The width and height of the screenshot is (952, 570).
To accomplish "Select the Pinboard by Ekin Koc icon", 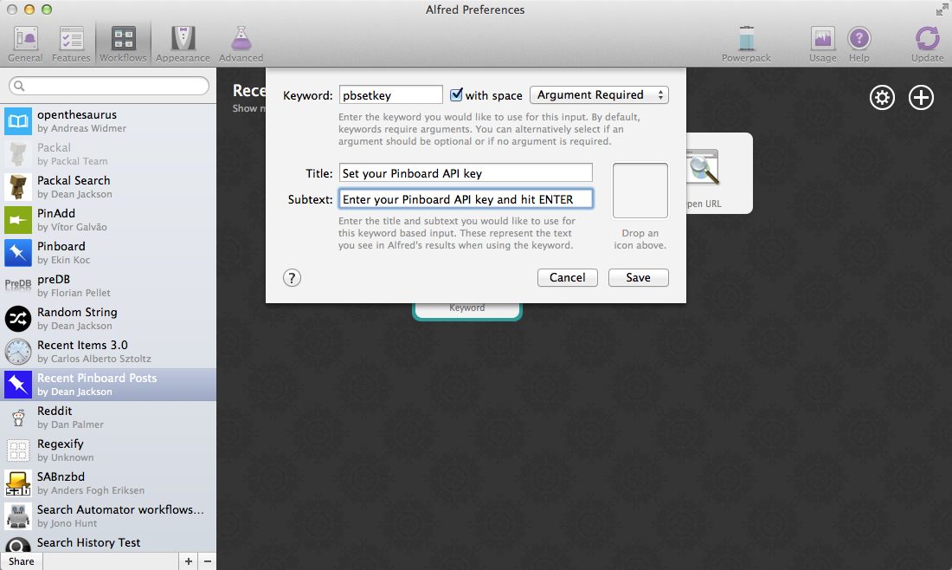I will 17,252.
